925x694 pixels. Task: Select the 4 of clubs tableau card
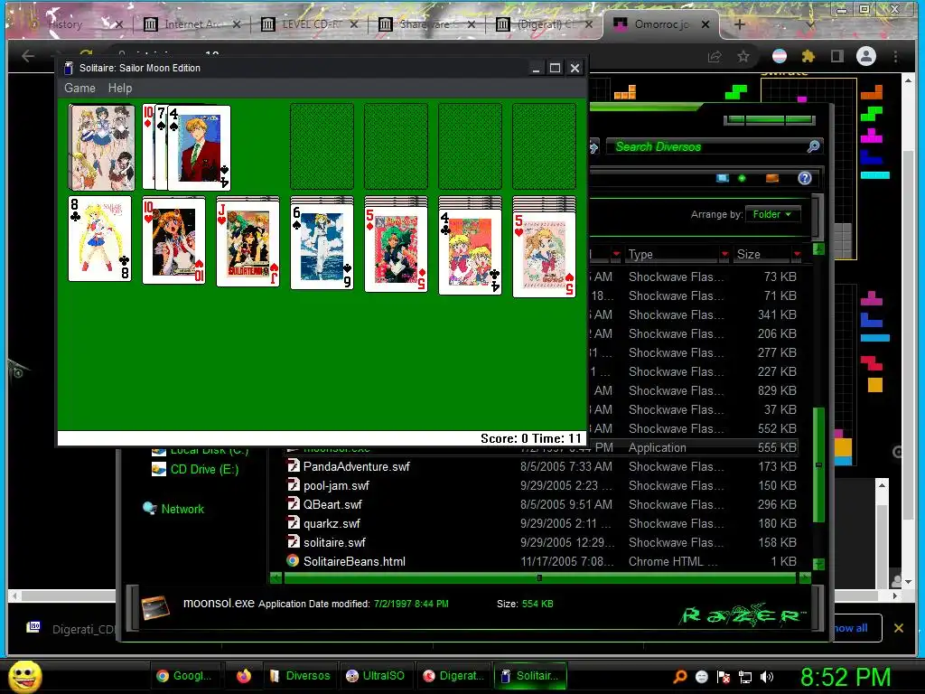(470, 252)
